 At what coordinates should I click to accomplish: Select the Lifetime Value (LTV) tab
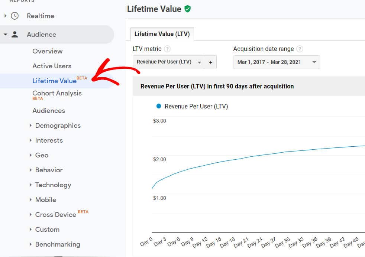(162, 34)
